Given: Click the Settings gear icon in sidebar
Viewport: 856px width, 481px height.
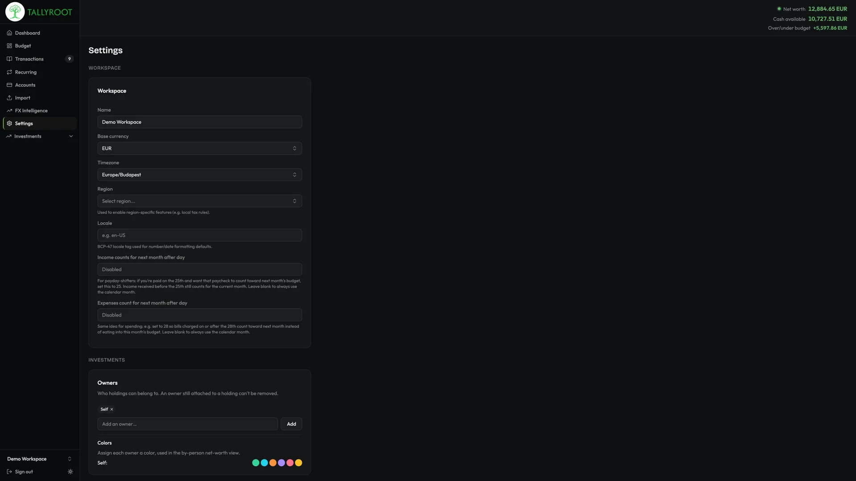Looking at the screenshot, I should point(9,123).
